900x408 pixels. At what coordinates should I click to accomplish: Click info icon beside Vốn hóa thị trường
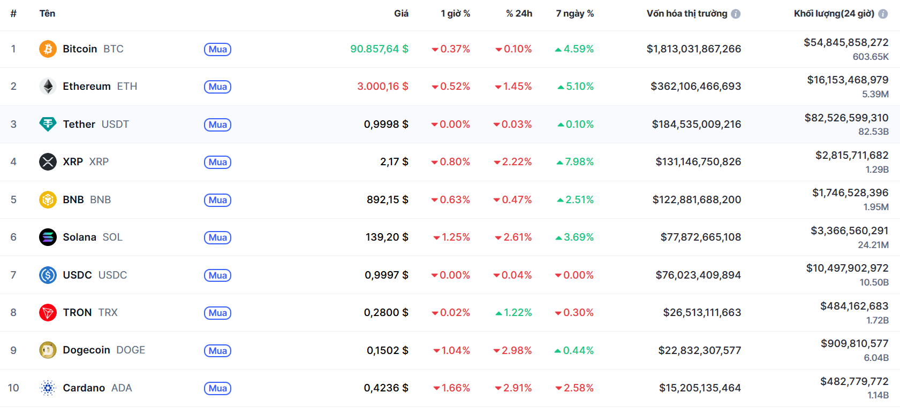736,14
